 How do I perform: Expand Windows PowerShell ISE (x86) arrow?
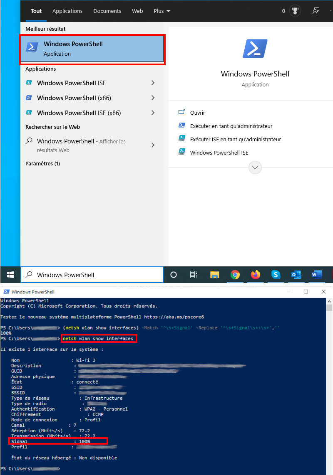coord(153,113)
